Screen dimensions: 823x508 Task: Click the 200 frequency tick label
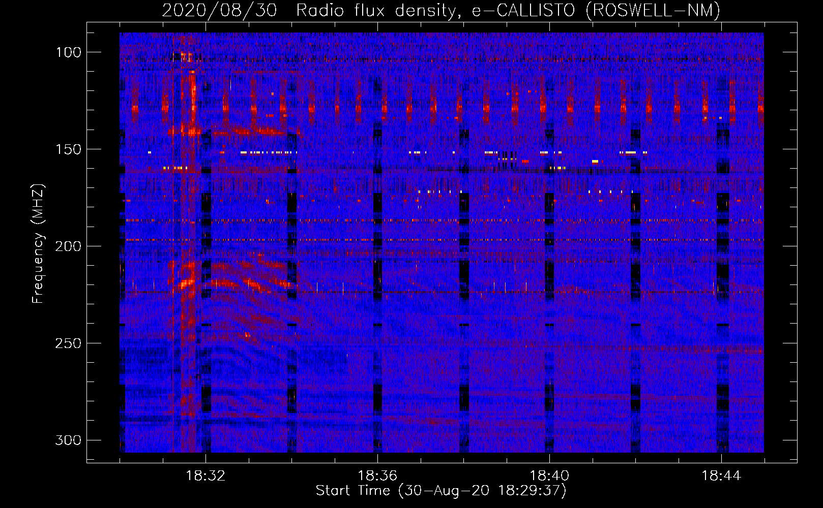68,246
